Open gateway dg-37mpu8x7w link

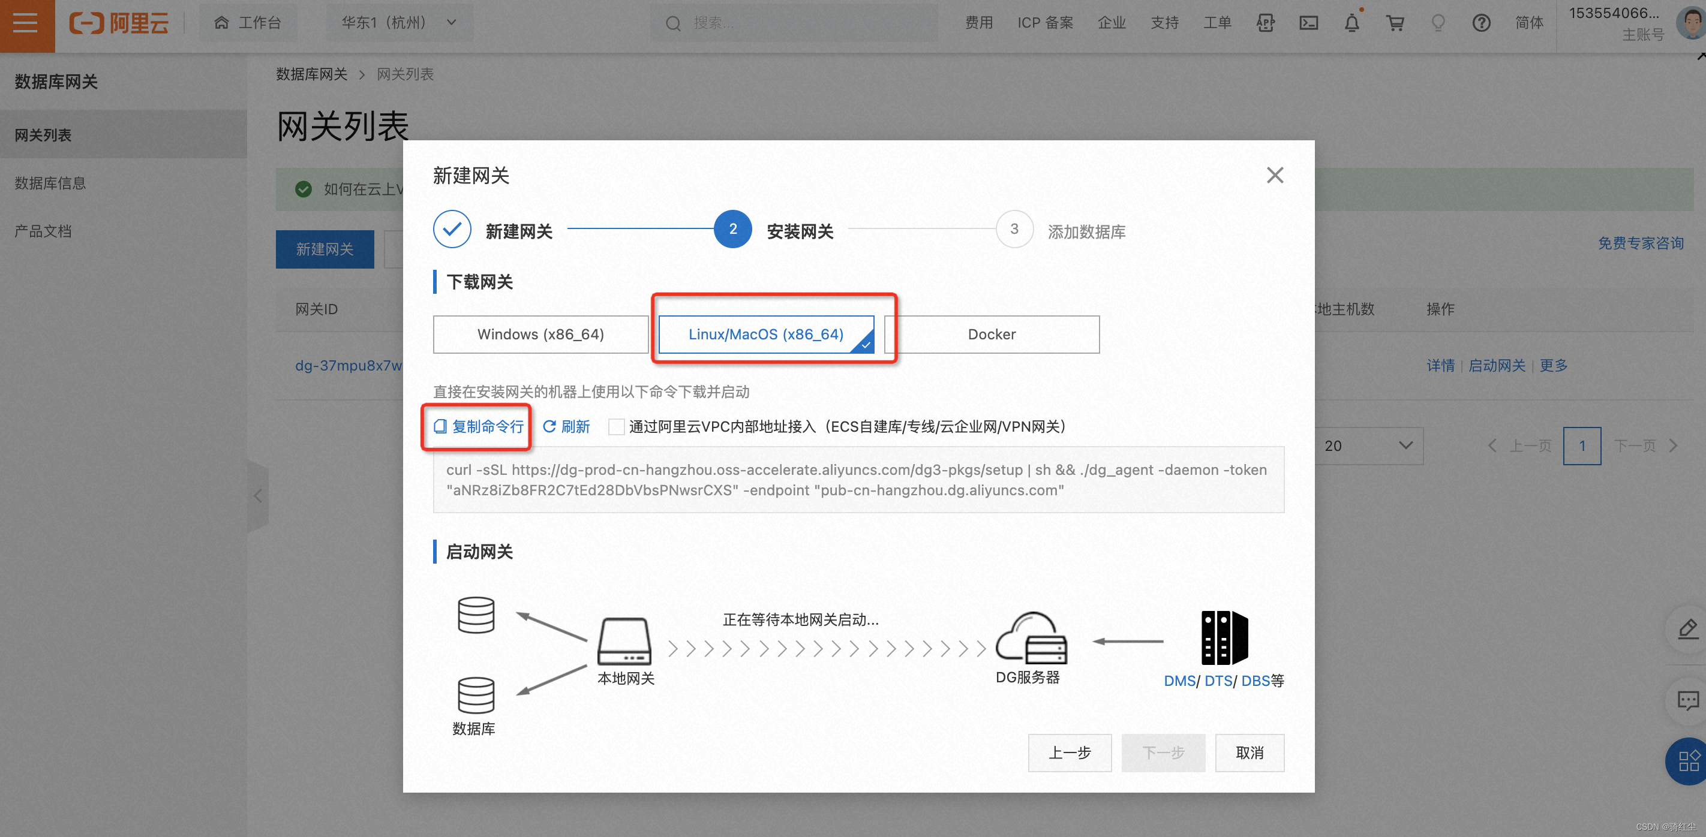(349, 366)
